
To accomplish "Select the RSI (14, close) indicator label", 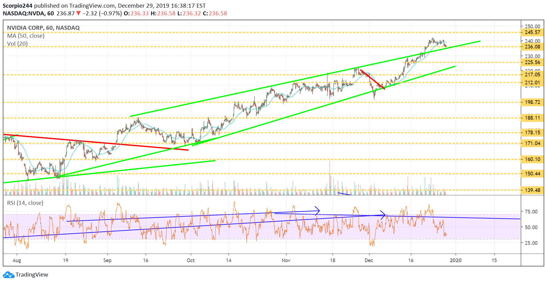I will [x=25, y=203].
